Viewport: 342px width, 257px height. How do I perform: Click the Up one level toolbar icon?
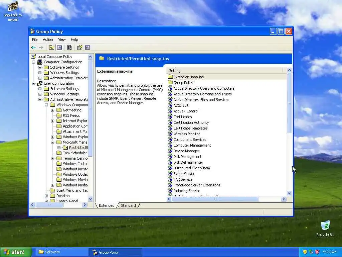tap(51, 48)
